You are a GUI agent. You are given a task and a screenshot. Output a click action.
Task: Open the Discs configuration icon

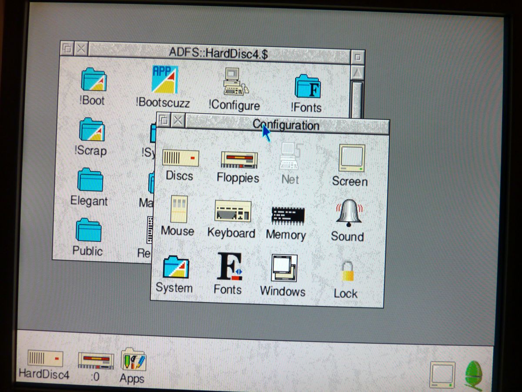click(x=180, y=158)
